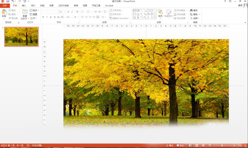248x148 pixels.
Task: Start Slide Show view from status bar
Action: point(209,146)
